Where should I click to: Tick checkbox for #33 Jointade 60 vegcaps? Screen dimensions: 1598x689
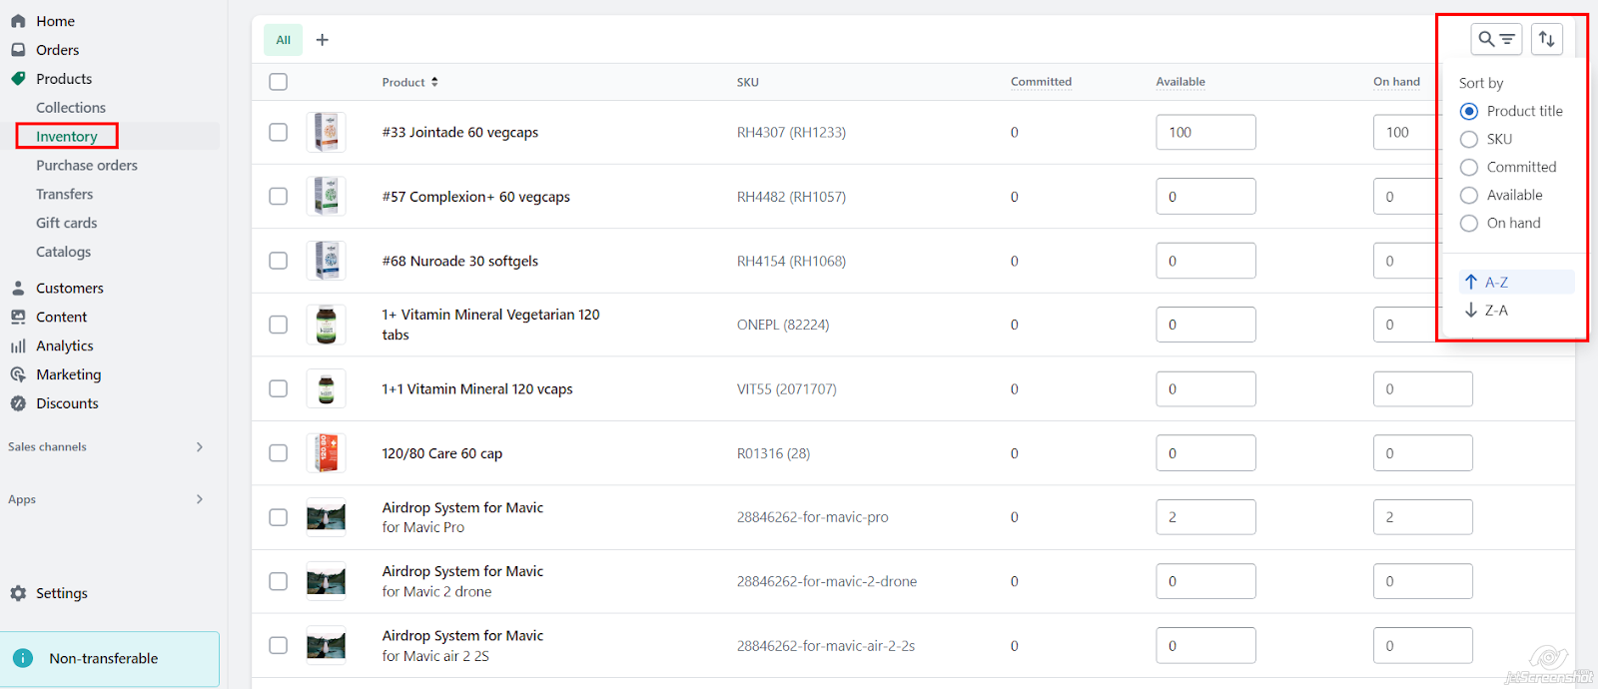[x=279, y=132]
